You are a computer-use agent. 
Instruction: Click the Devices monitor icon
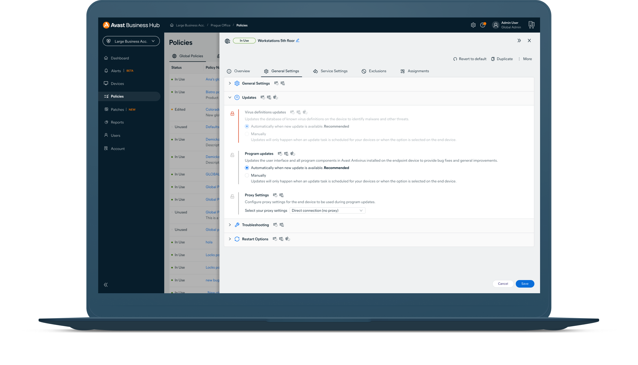(x=106, y=83)
